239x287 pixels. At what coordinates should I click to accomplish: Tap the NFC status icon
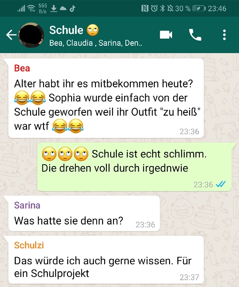(145, 9)
